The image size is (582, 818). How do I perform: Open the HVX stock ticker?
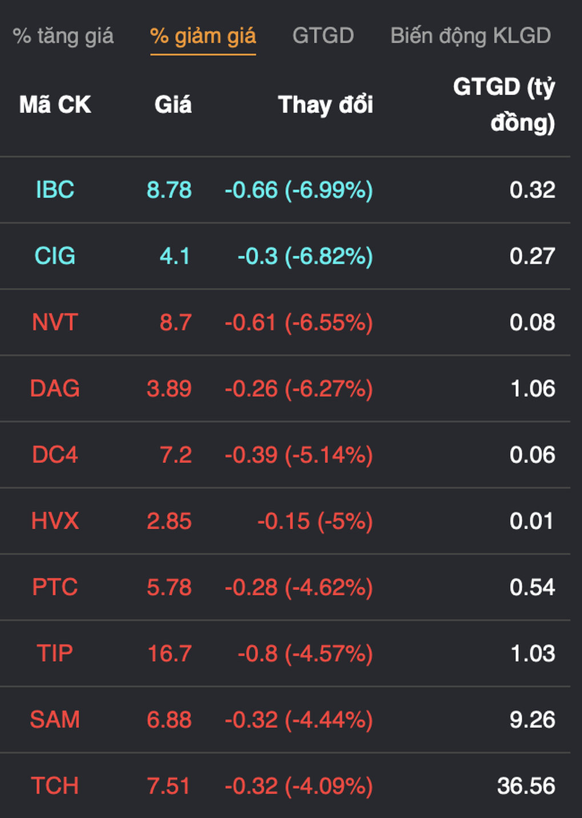point(55,521)
